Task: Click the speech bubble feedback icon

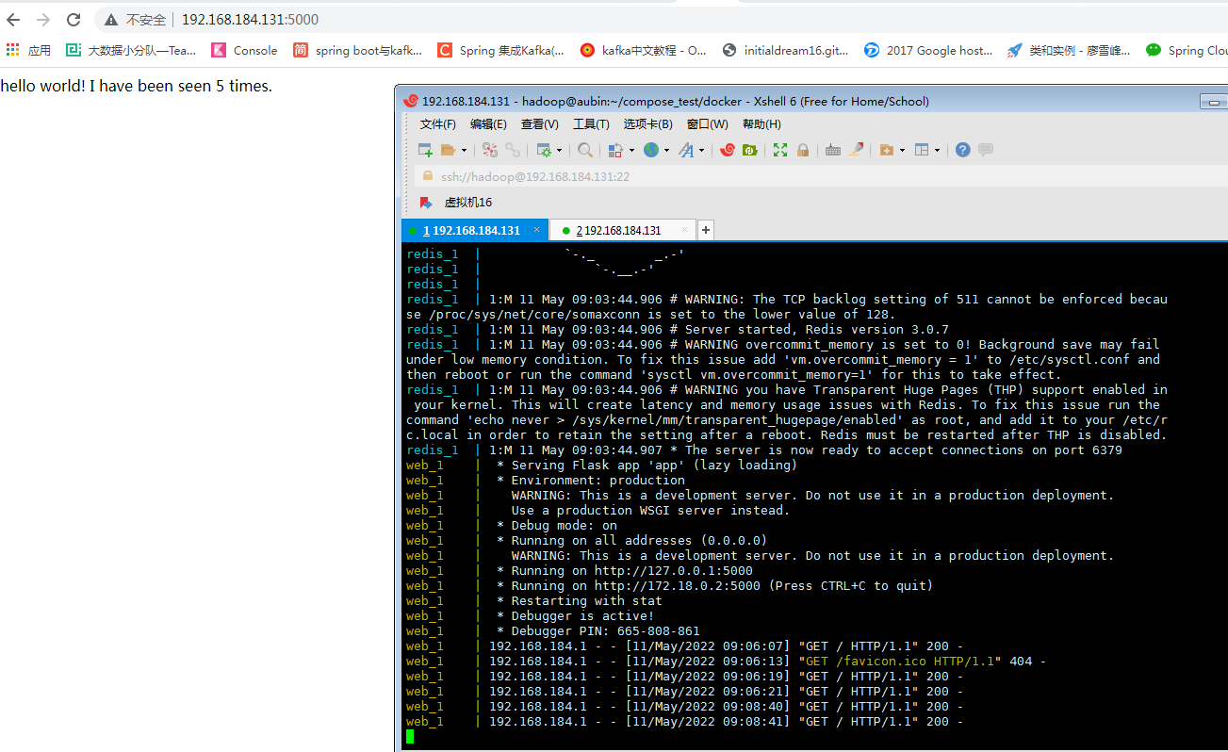Action: [986, 150]
